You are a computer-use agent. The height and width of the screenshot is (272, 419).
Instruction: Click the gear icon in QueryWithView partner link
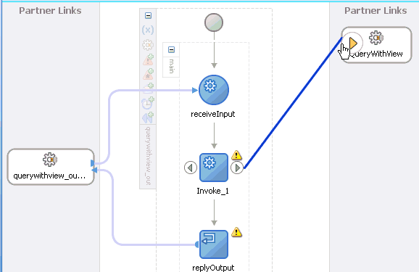click(x=376, y=38)
